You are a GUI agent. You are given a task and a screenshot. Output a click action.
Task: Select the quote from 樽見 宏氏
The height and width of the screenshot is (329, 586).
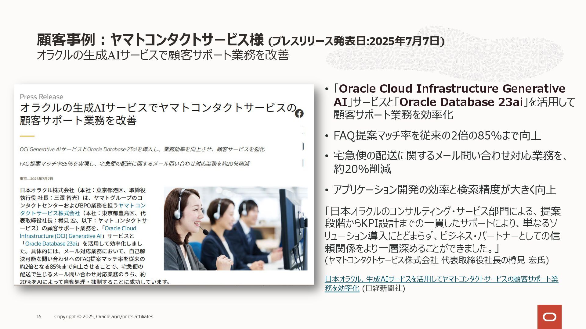[x=442, y=230]
